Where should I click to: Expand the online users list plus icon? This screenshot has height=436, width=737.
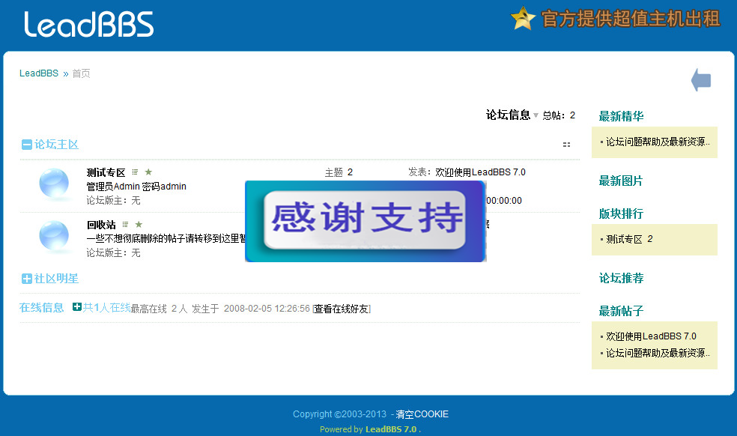[77, 306]
